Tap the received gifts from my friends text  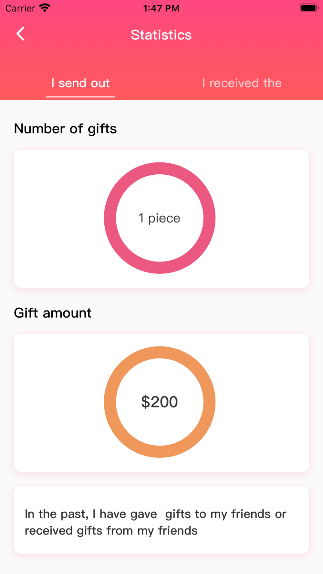coord(111,531)
